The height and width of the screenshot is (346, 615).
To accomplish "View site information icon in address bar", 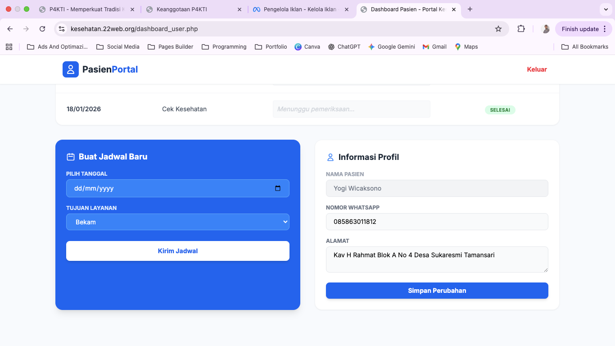I will (x=62, y=29).
